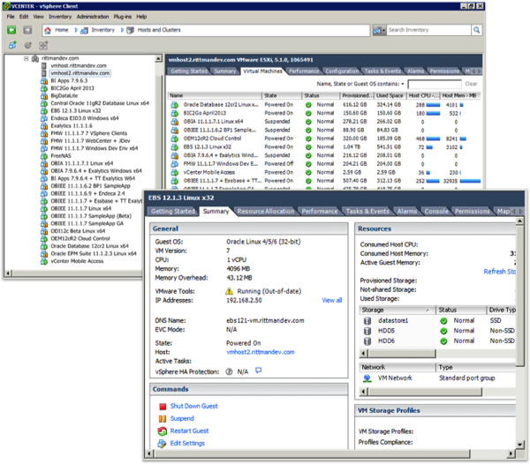Screen dimensions: 530x464
Task: Open the File menu
Action: 11,17
